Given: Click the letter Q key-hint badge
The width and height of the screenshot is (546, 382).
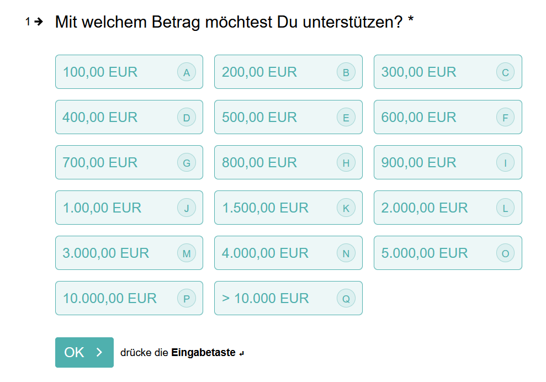Looking at the screenshot, I should point(346,299).
